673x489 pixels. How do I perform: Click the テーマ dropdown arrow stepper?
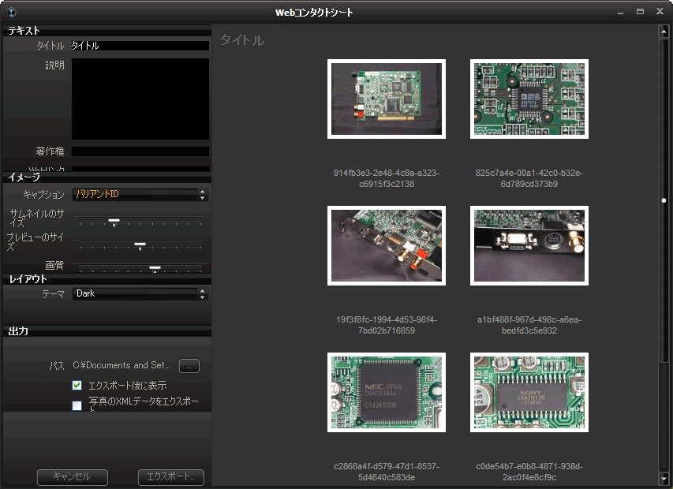coord(203,294)
